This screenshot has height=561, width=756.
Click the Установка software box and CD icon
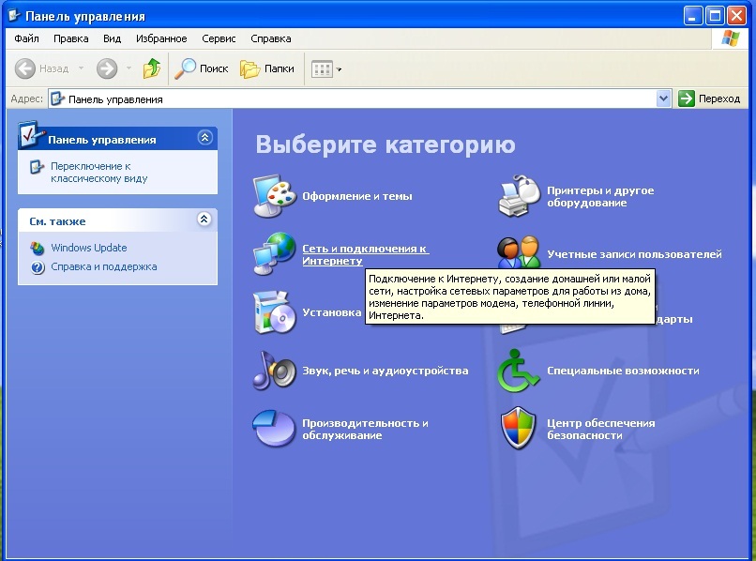pyautogui.click(x=274, y=312)
